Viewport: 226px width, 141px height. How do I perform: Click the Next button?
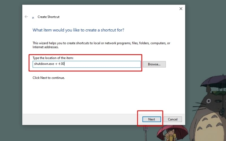151,119
